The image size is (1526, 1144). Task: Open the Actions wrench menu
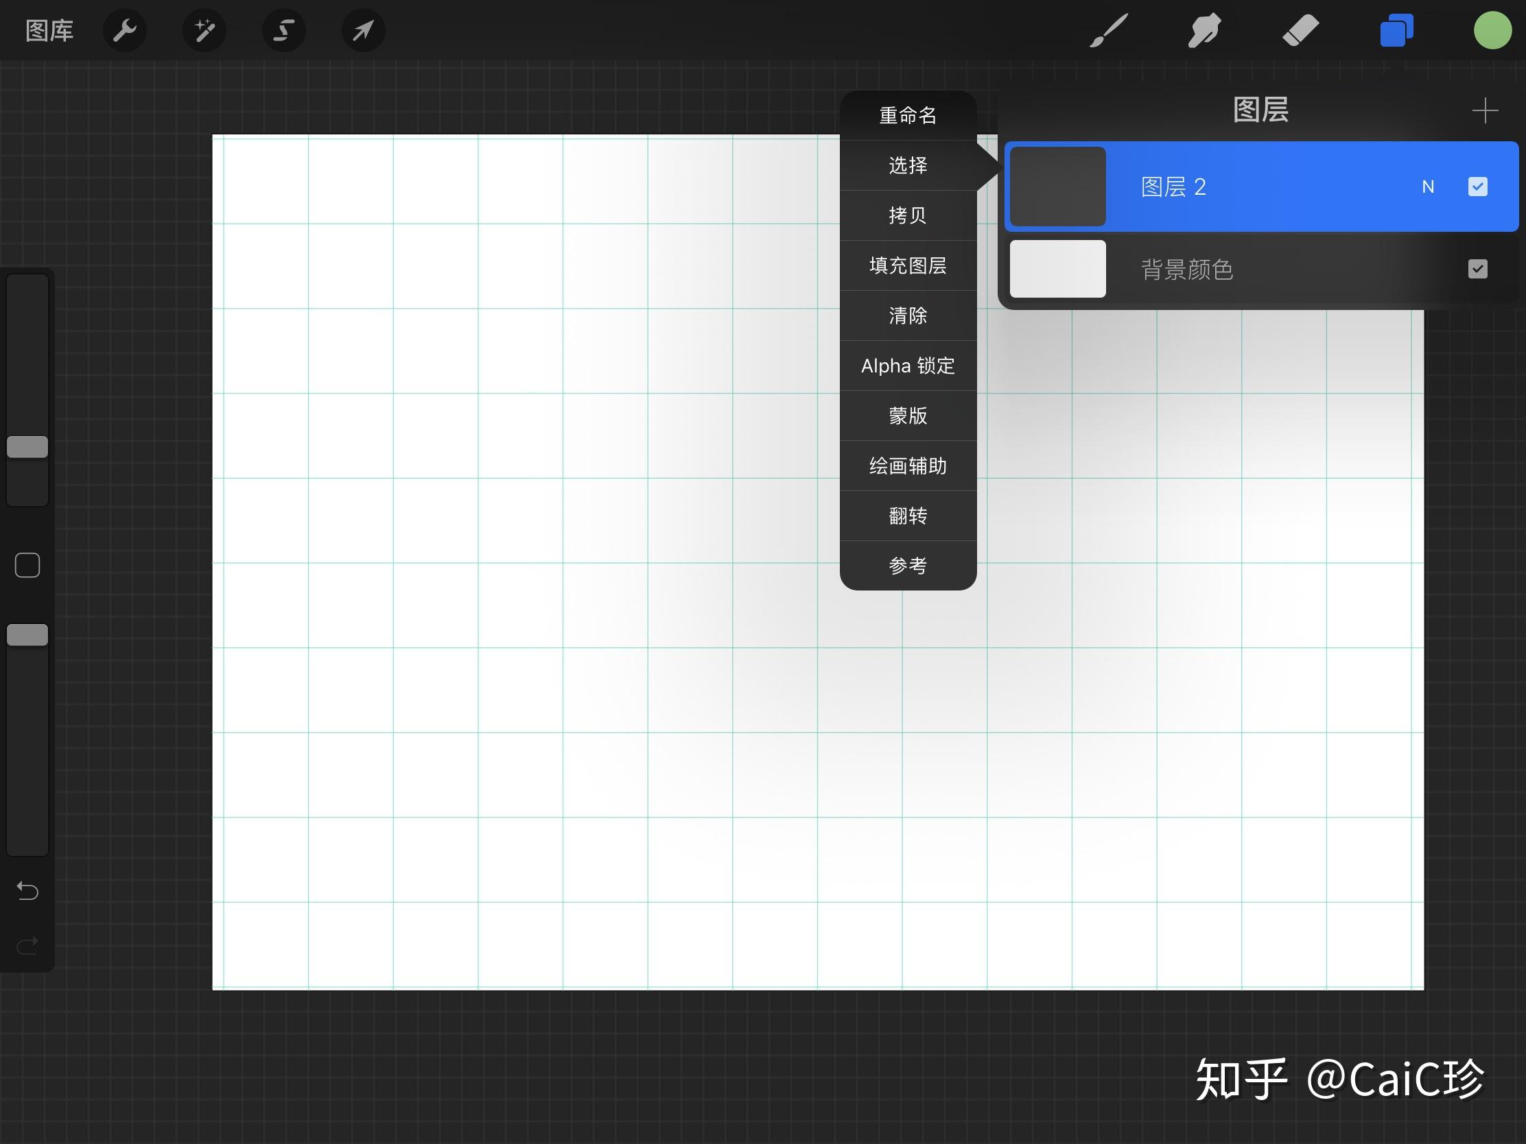click(x=125, y=30)
